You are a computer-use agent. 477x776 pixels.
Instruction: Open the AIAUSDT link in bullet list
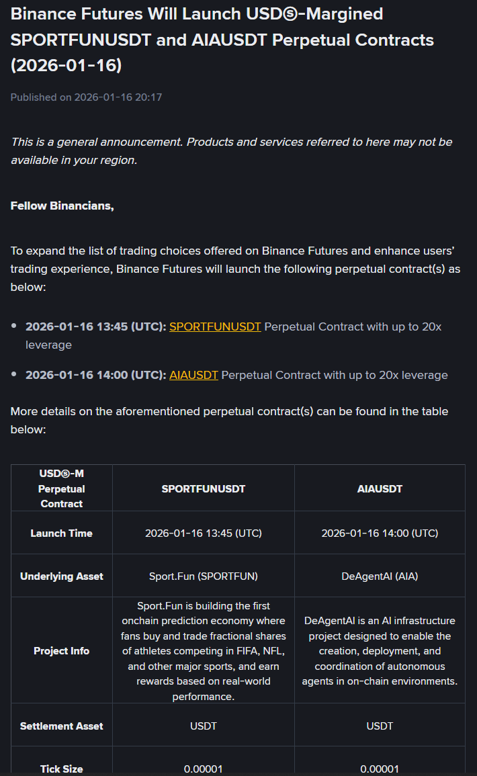(193, 375)
